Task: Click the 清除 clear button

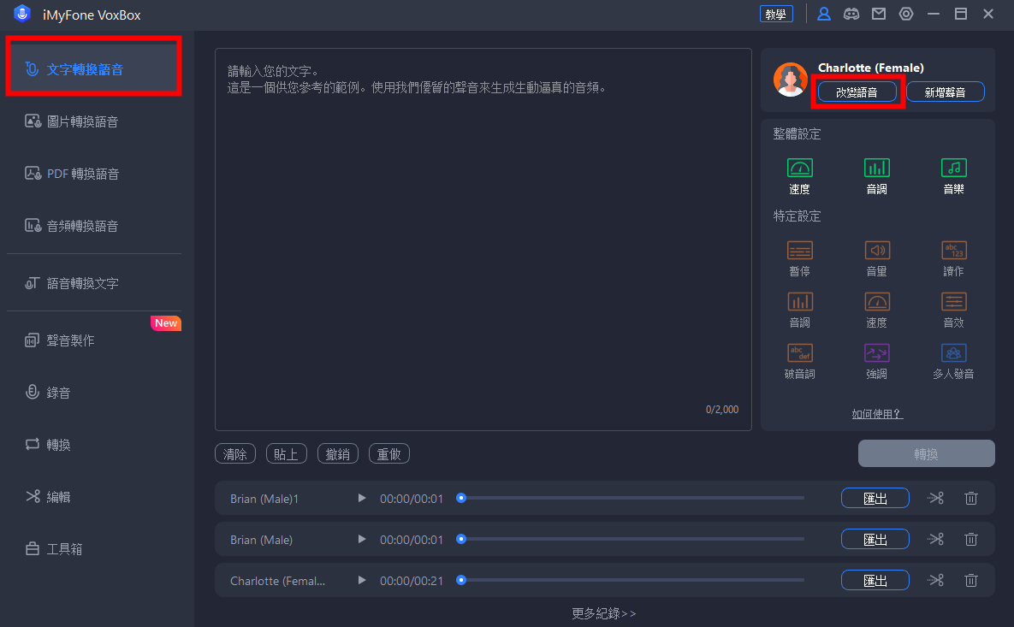Action: 235,453
